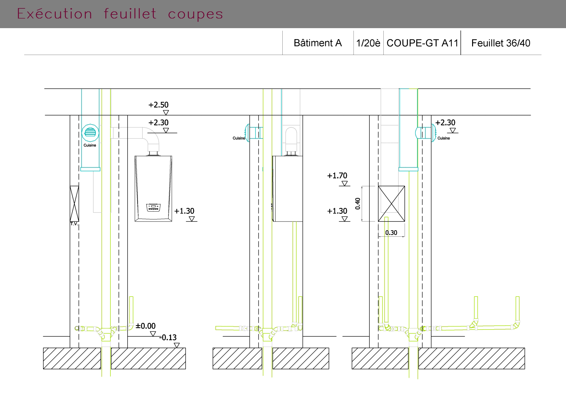
Task: Select the 0.30 width dimension text
Action: pyautogui.click(x=391, y=233)
